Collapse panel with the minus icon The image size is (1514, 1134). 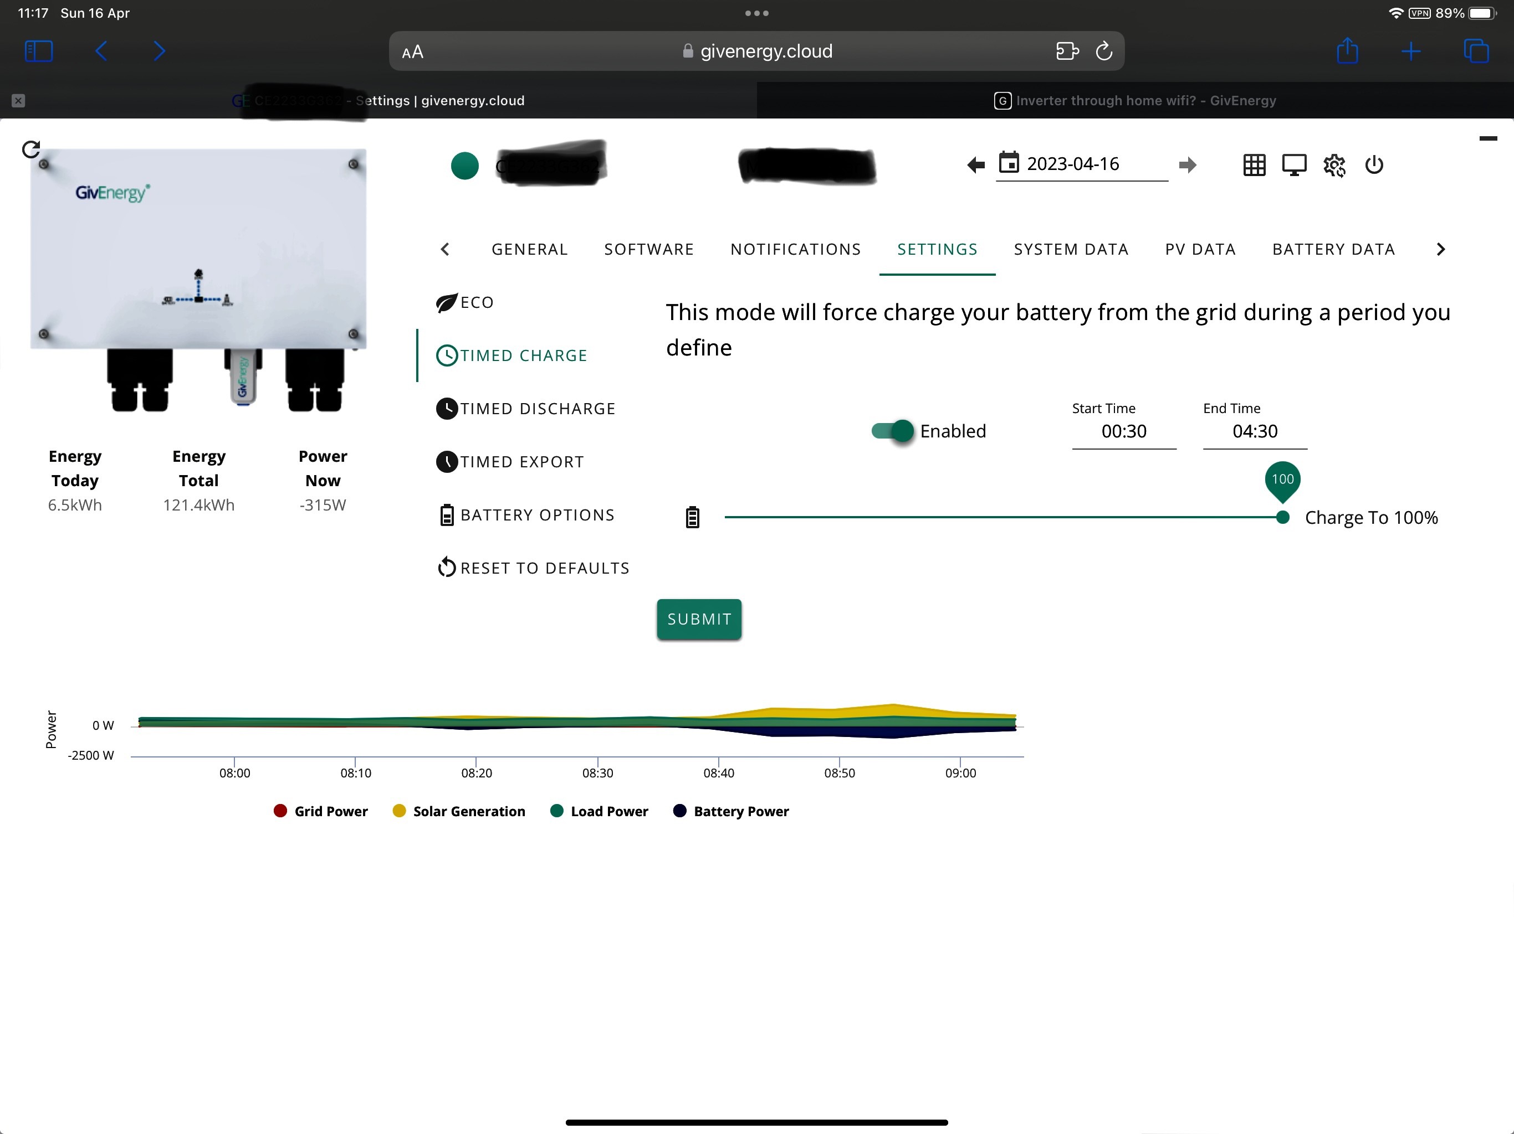click(1488, 139)
